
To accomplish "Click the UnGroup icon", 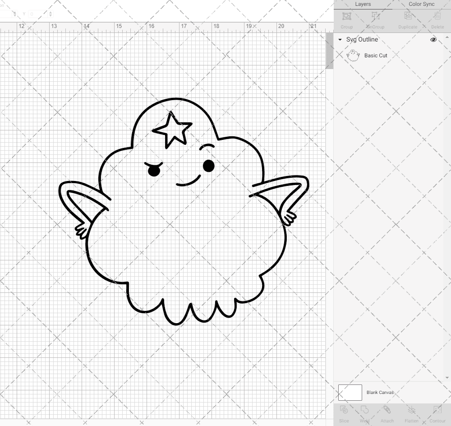I will (x=376, y=20).
